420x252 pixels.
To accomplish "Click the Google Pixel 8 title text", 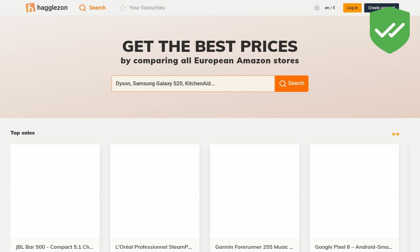I will [x=353, y=247].
